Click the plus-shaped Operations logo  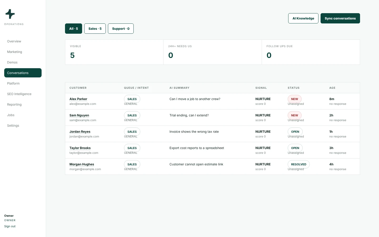point(10,14)
